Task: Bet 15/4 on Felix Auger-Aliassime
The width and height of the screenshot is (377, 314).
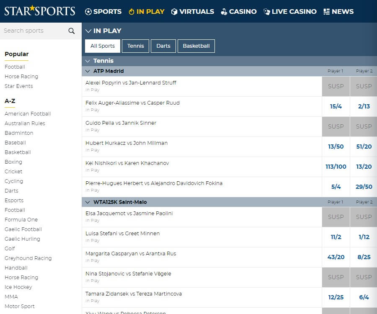Action: [x=336, y=106]
